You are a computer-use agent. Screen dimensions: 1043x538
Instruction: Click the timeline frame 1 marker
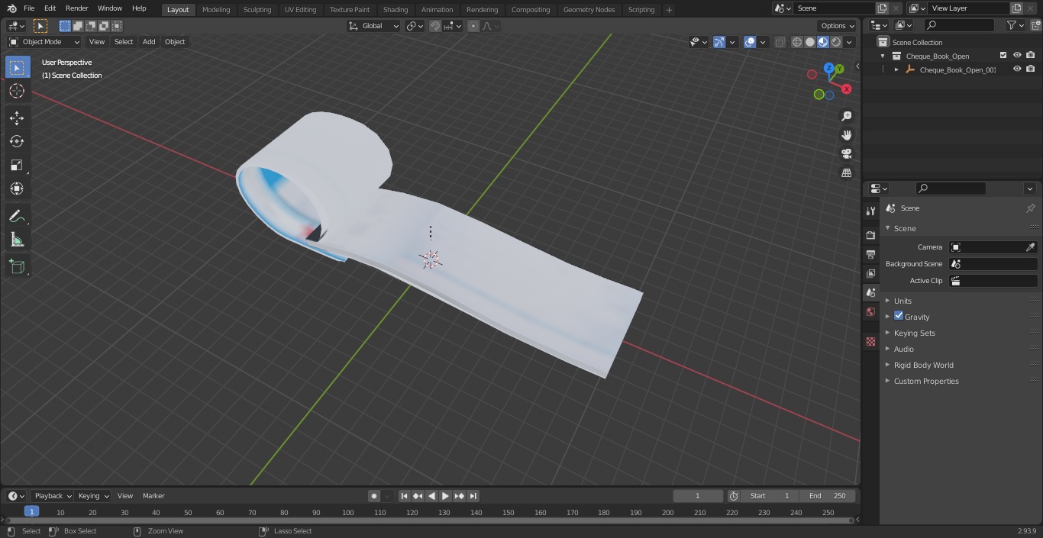pos(31,511)
